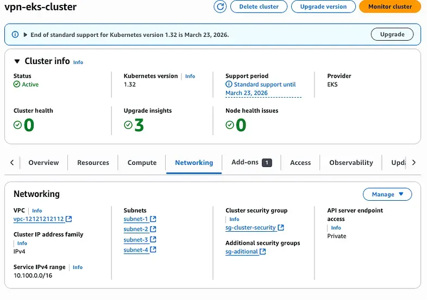Expand the end of standard support notice
427x300 pixels.
25,35
